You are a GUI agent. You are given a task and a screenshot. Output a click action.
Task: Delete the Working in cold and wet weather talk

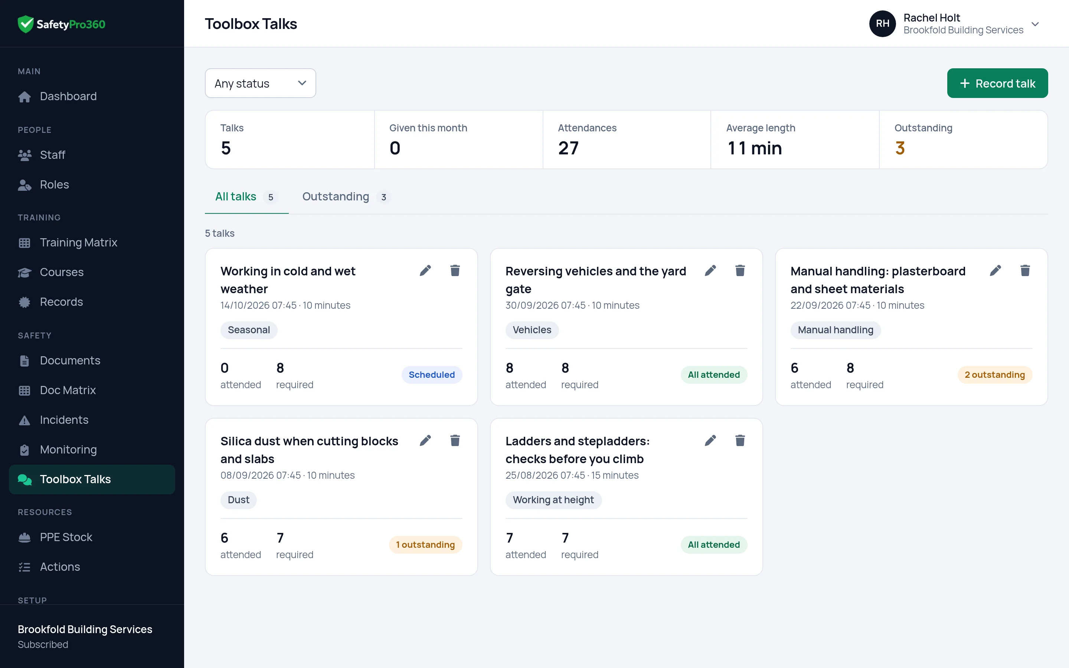455,271
